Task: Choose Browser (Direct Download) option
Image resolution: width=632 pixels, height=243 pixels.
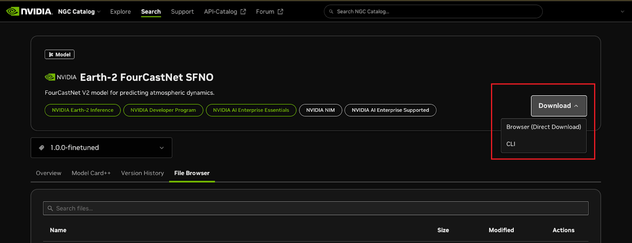Action: [x=544, y=127]
